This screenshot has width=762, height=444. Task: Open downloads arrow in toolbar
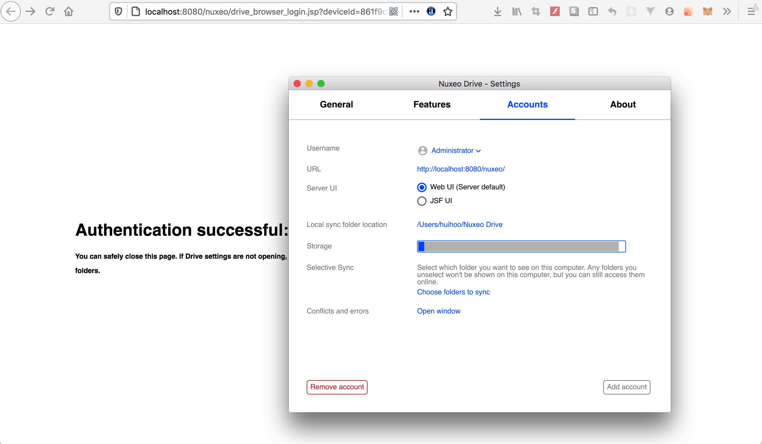coord(497,12)
